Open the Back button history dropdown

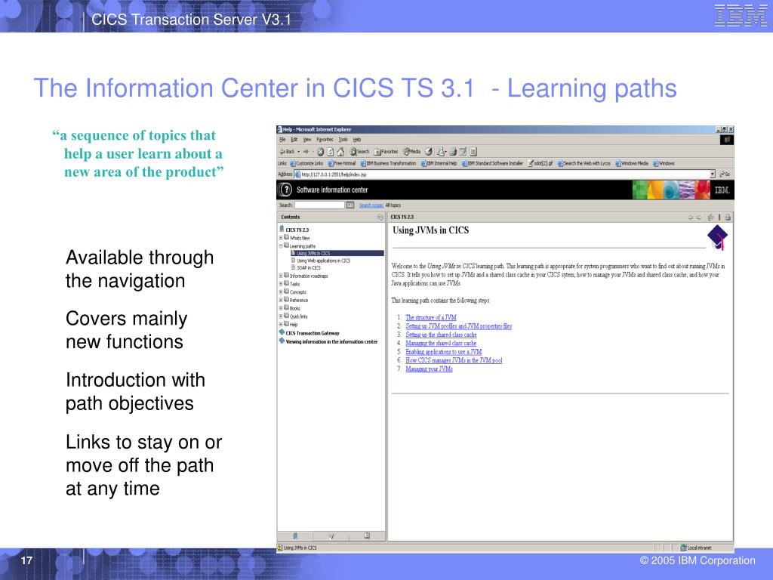coord(299,152)
